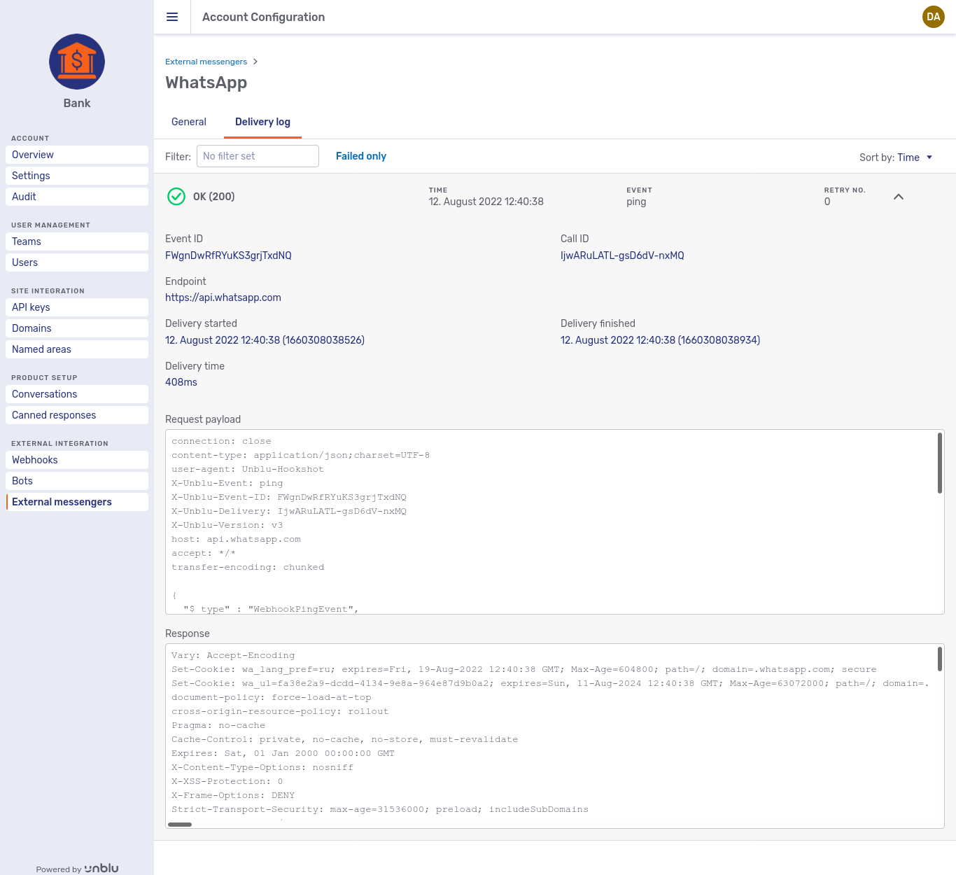
Task: Follow the External messengers breadcrumb link
Action: [206, 62]
